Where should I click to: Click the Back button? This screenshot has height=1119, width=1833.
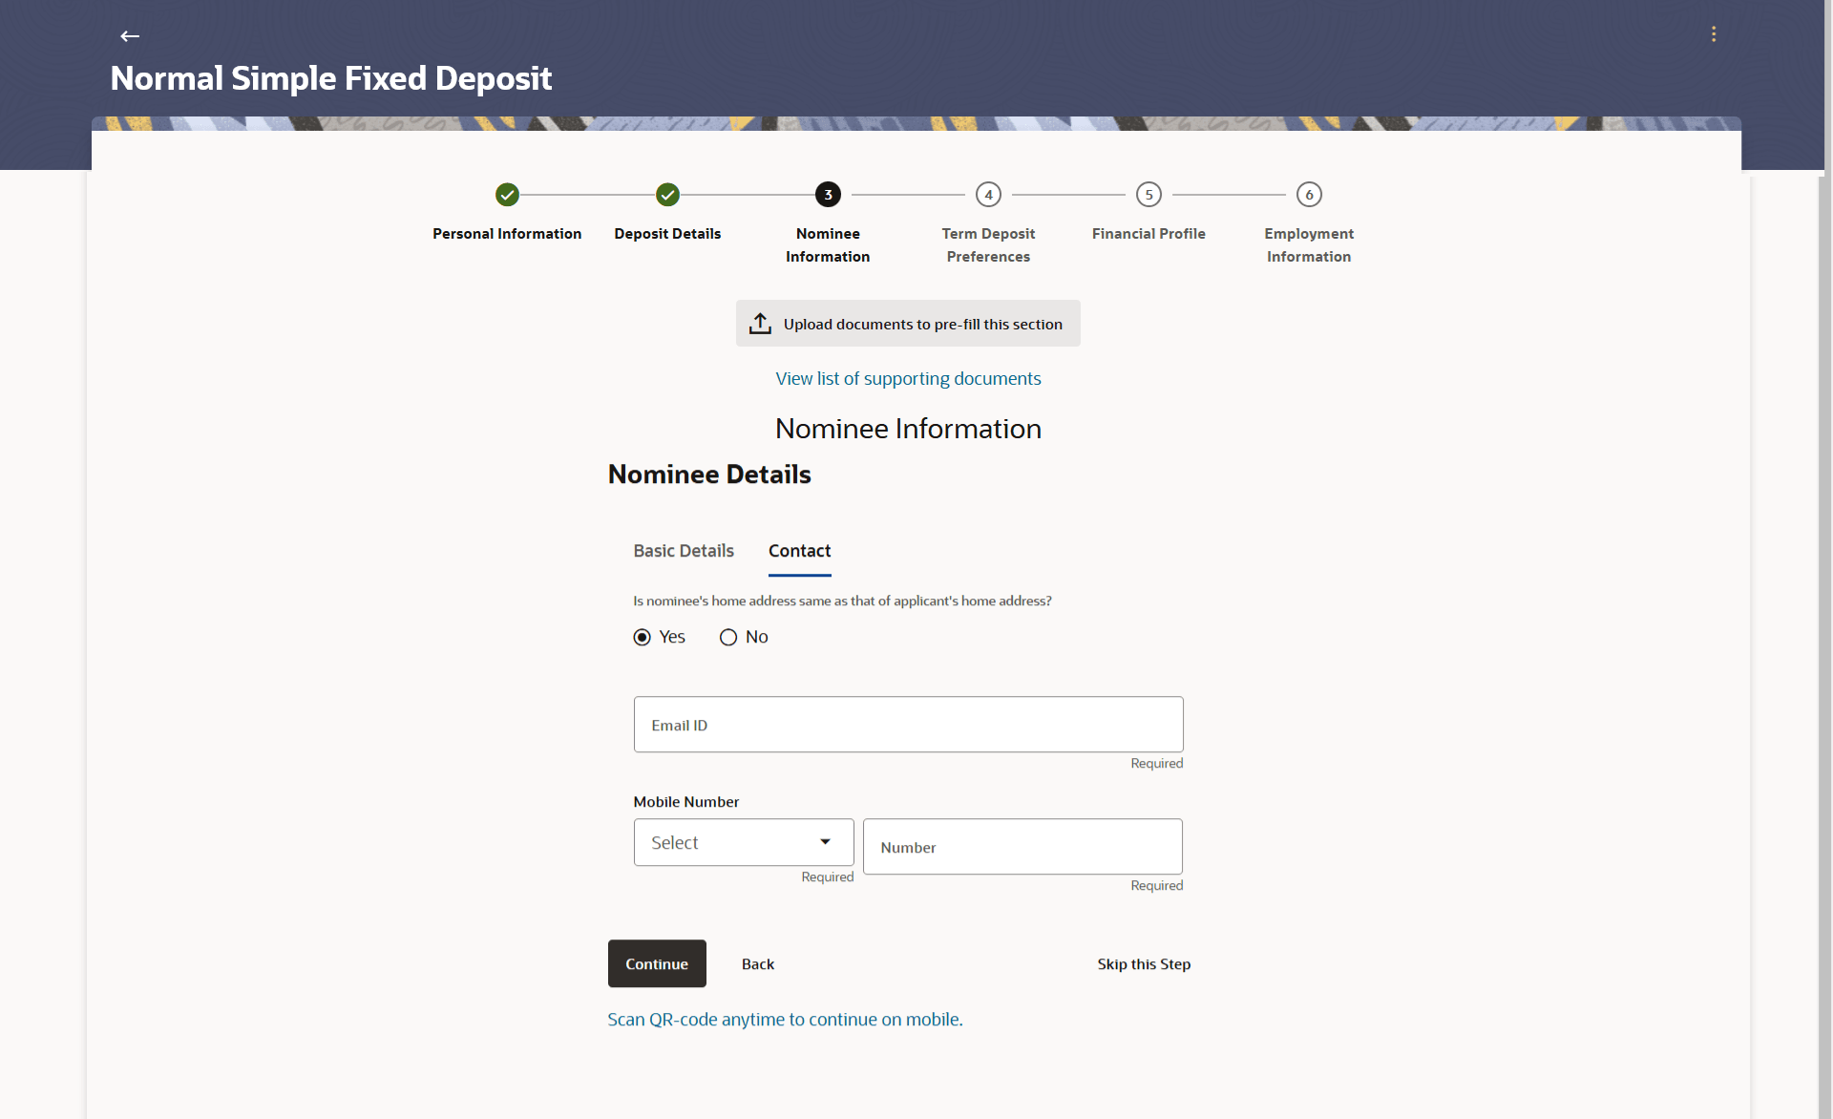pyautogui.click(x=757, y=964)
